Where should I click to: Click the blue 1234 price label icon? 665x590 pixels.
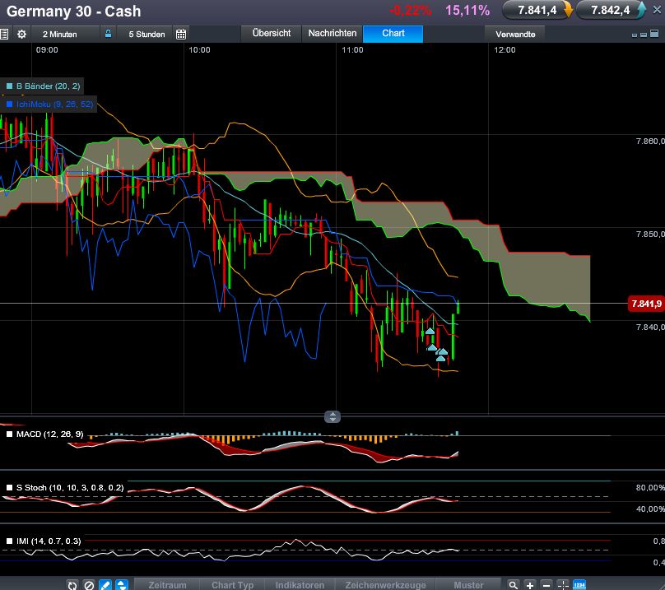[579, 585]
